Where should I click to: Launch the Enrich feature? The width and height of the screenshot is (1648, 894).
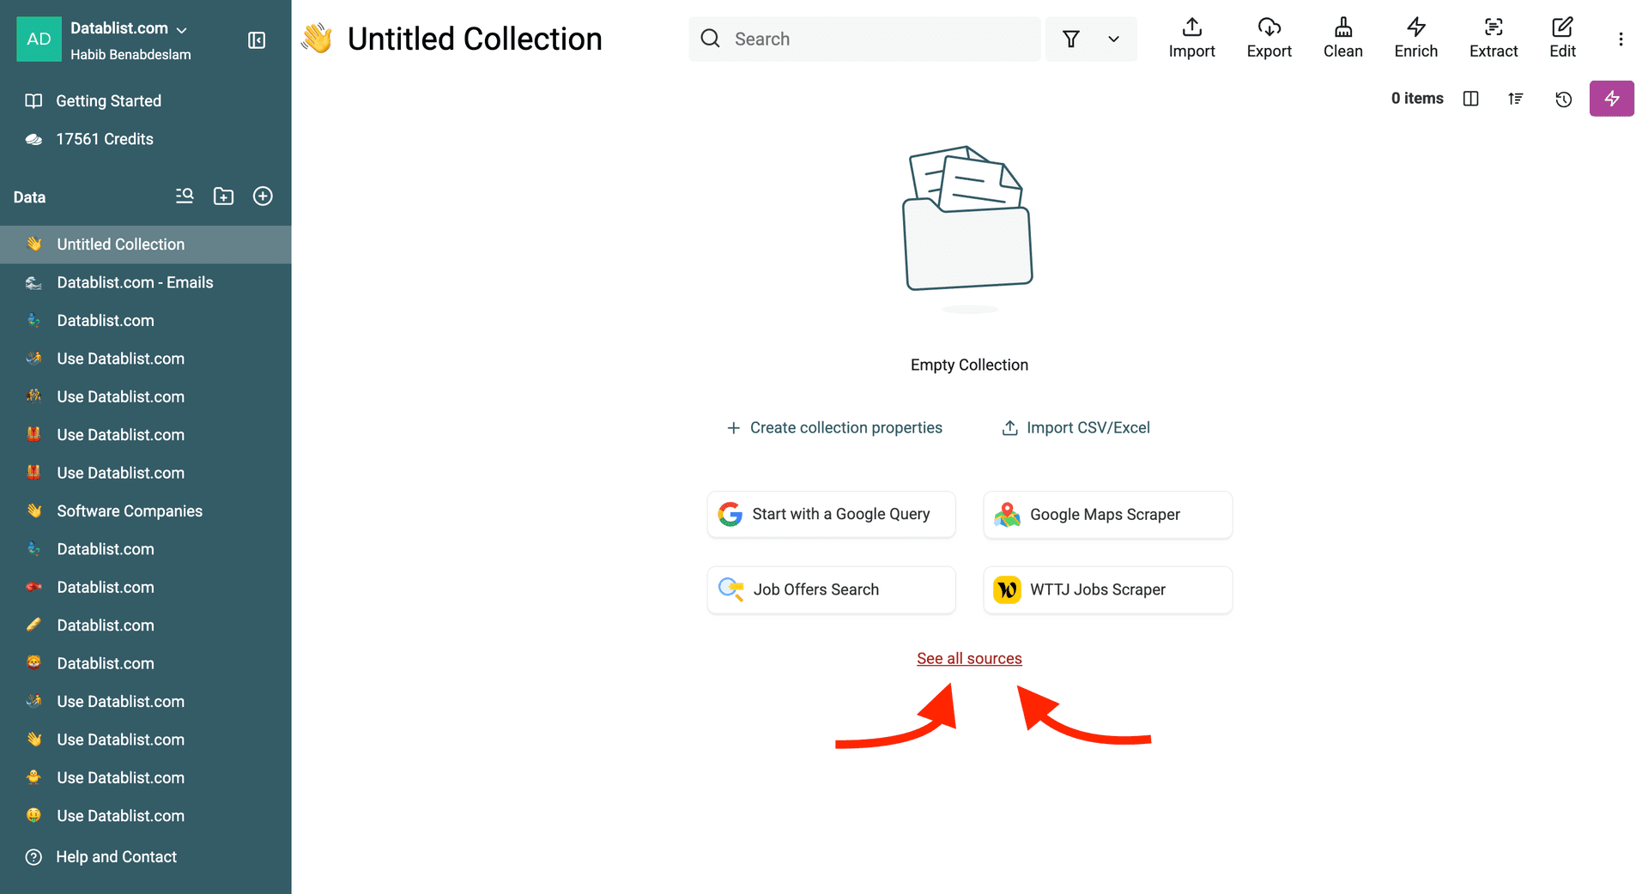(x=1415, y=38)
